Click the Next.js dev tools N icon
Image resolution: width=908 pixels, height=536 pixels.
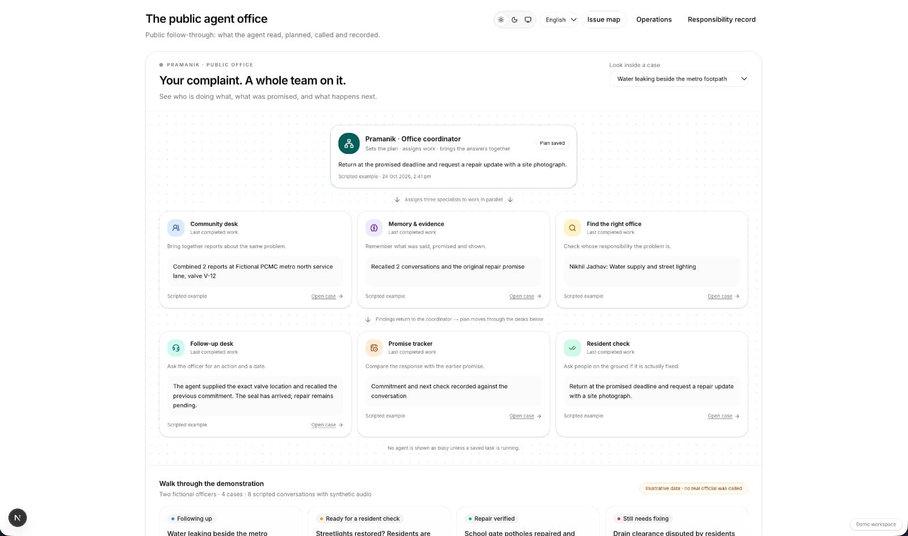tap(18, 517)
